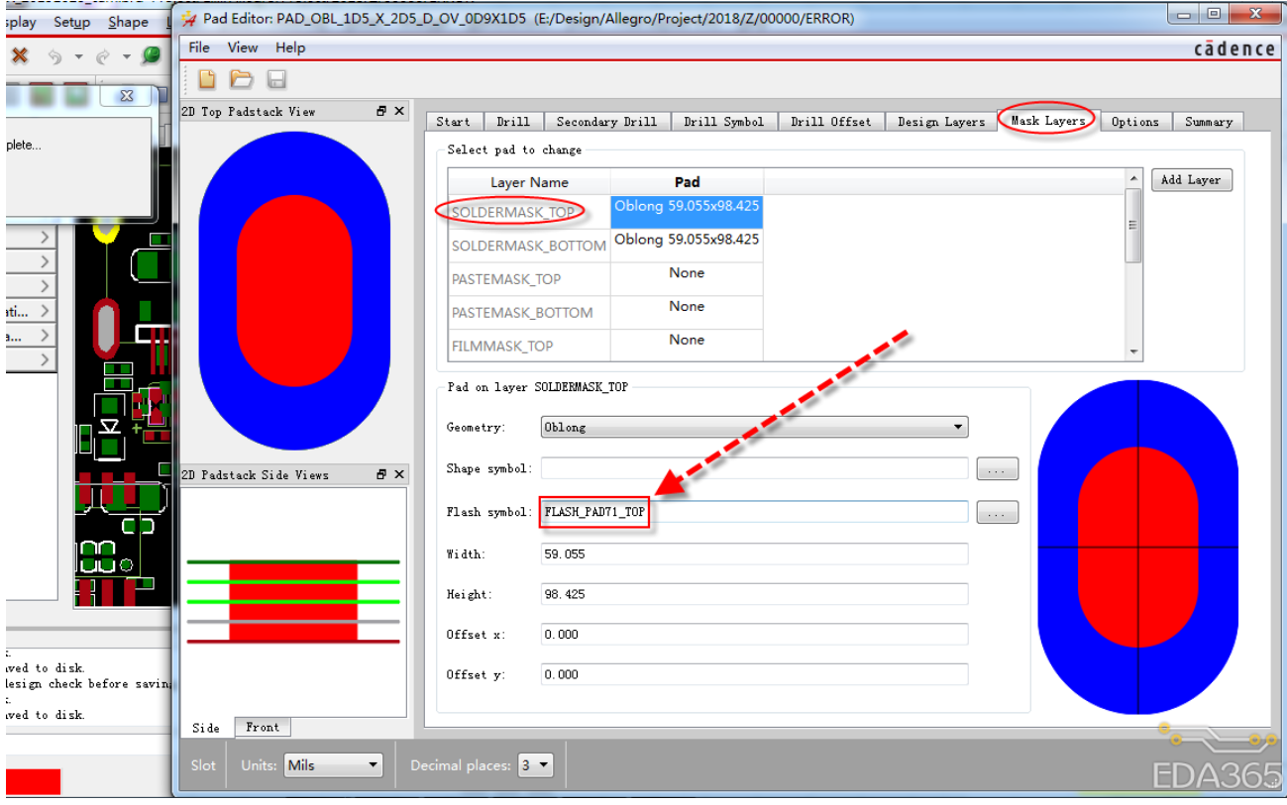
Task: Click the Offset y field
Action: 754,674
